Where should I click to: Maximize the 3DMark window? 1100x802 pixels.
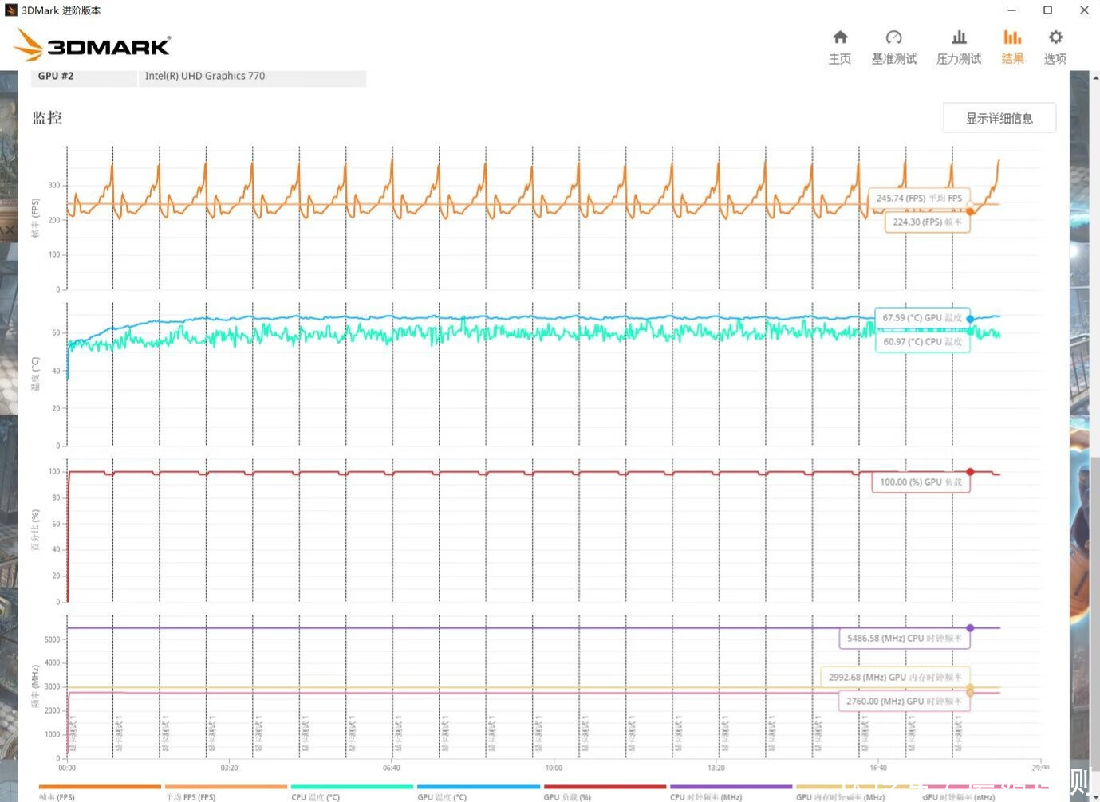coord(1048,10)
